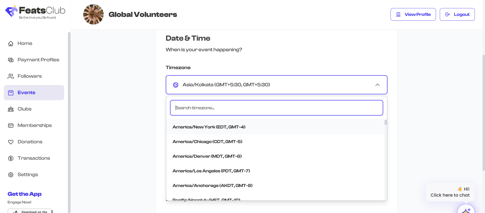
Task: Collapse the Asia/Kolkata timezone dropdown
Action: click(277, 85)
